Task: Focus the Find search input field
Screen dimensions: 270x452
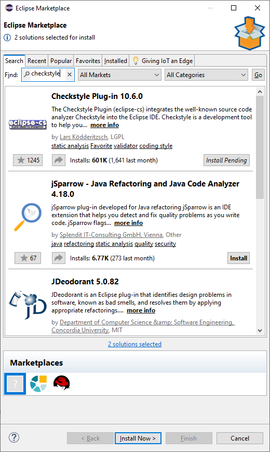Action: tap(48, 74)
